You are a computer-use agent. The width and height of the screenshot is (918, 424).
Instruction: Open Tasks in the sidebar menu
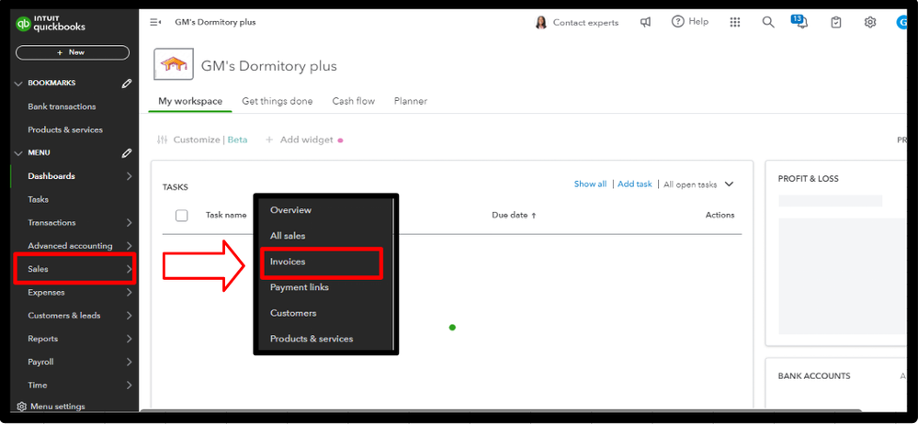click(38, 199)
